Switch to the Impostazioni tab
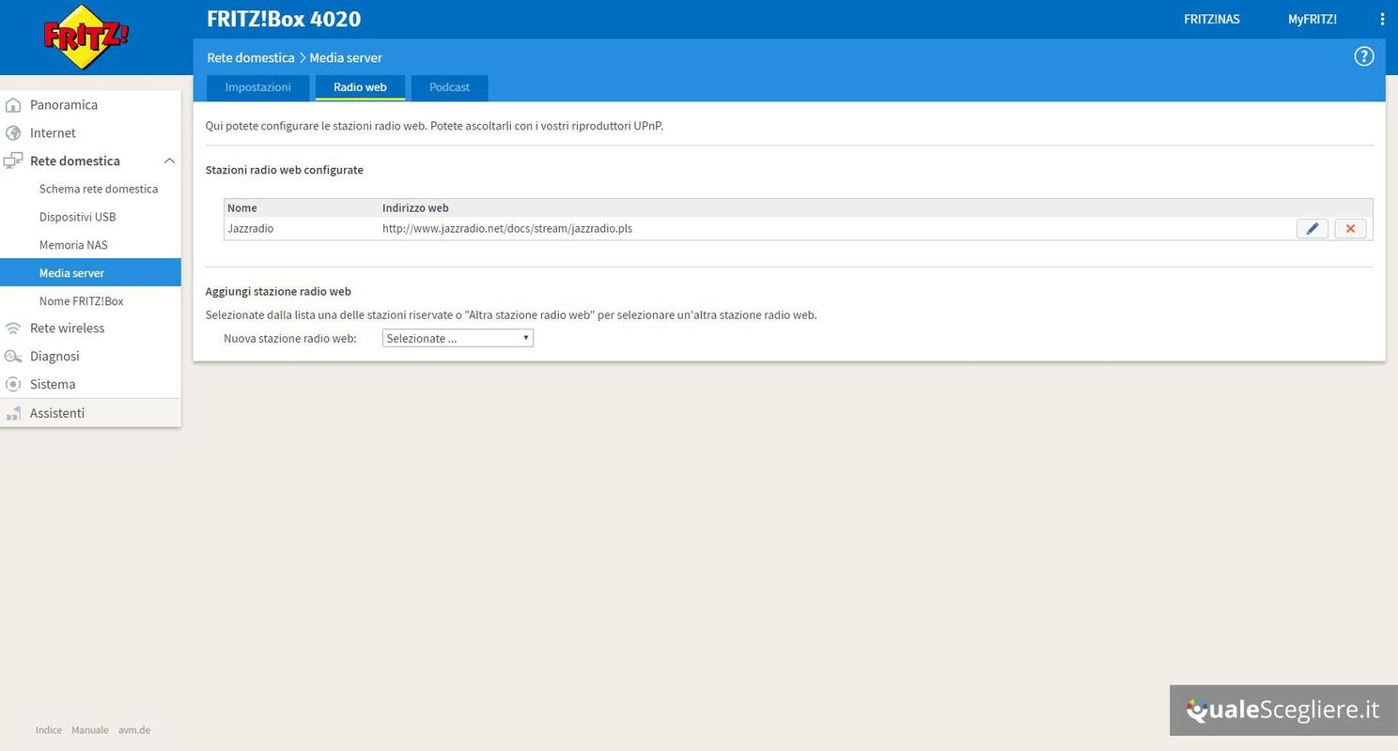Viewport: 1398px width, 751px height. (257, 87)
